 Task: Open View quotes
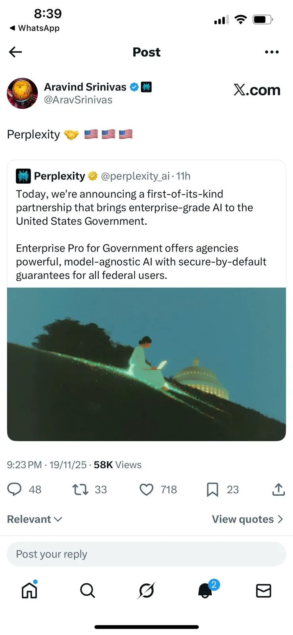point(247,519)
